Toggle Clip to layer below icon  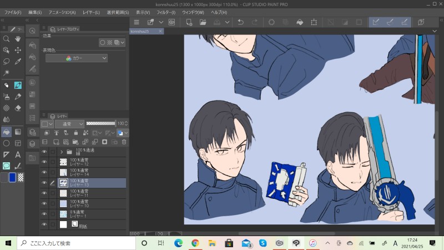pyautogui.click(x=47, y=133)
